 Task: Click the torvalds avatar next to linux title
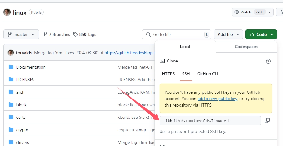pyautogui.click(x=7, y=12)
